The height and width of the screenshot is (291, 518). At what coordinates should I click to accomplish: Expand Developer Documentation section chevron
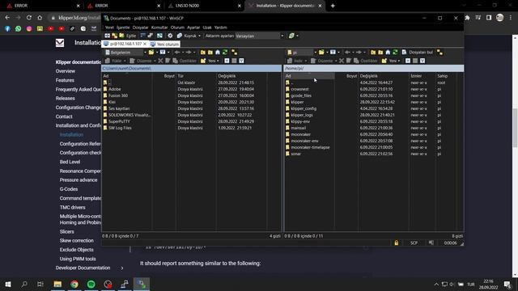click(x=122, y=268)
